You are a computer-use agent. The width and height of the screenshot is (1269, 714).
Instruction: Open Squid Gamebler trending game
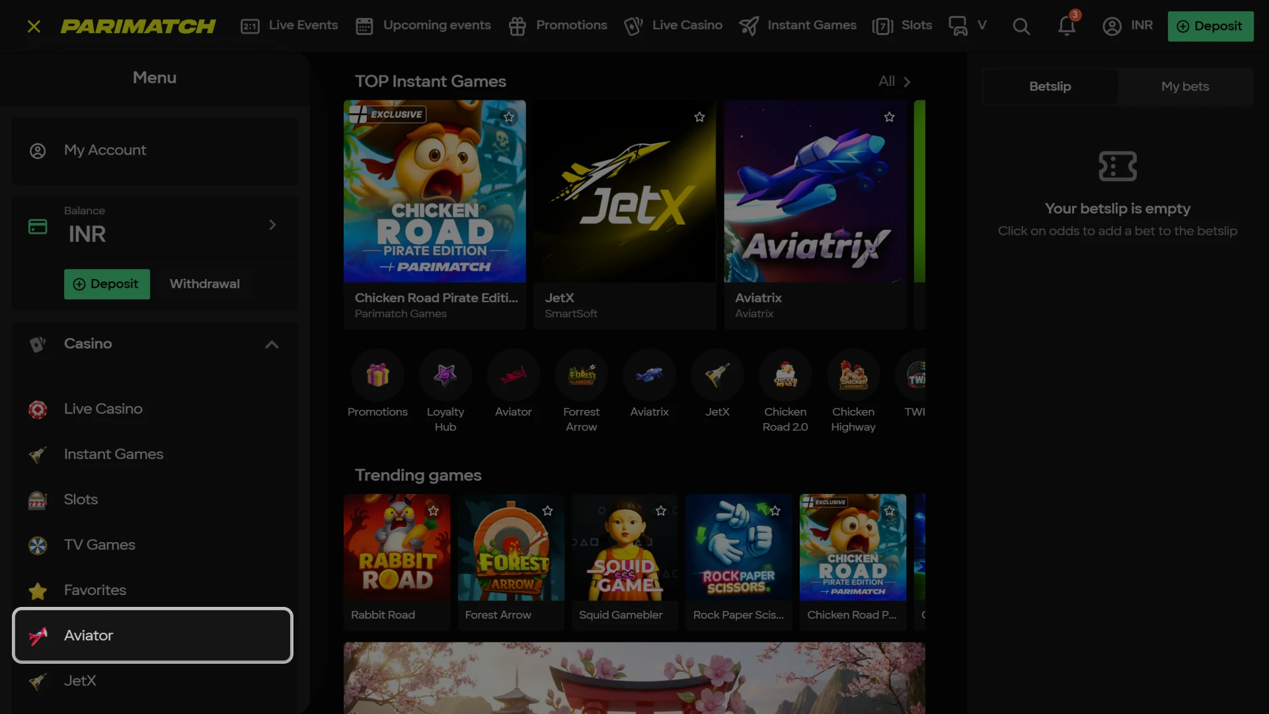pos(625,547)
